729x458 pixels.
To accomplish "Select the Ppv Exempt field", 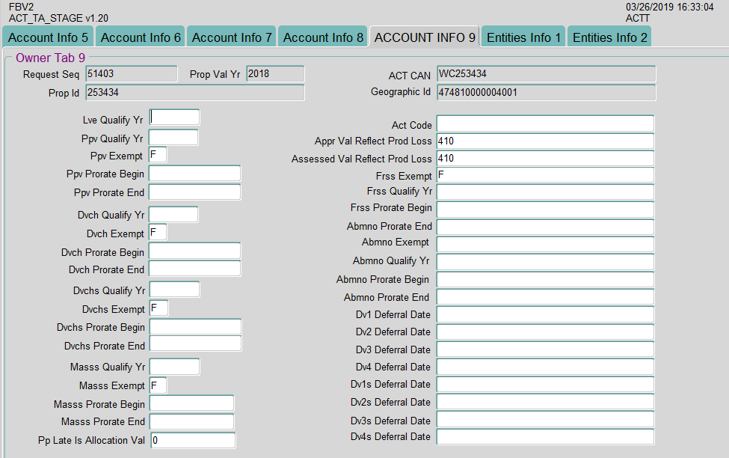I will click(158, 155).
